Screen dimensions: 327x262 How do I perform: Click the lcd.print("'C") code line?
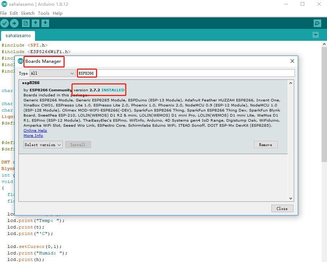(30, 233)
